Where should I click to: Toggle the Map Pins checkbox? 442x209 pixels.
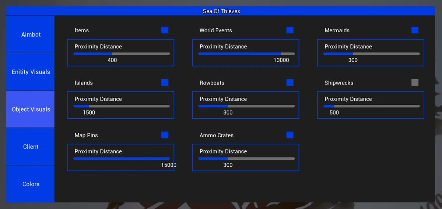pos(165,135)
